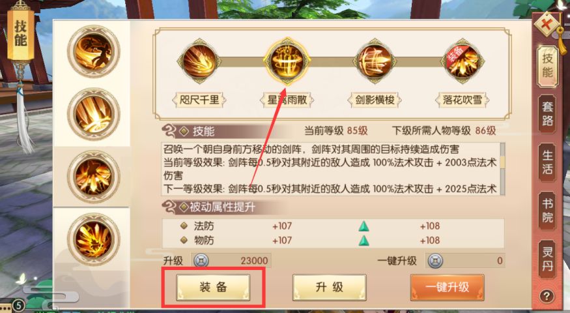
Task: Select the 咫尺千里 skill icon
Action: click(199, 61)
